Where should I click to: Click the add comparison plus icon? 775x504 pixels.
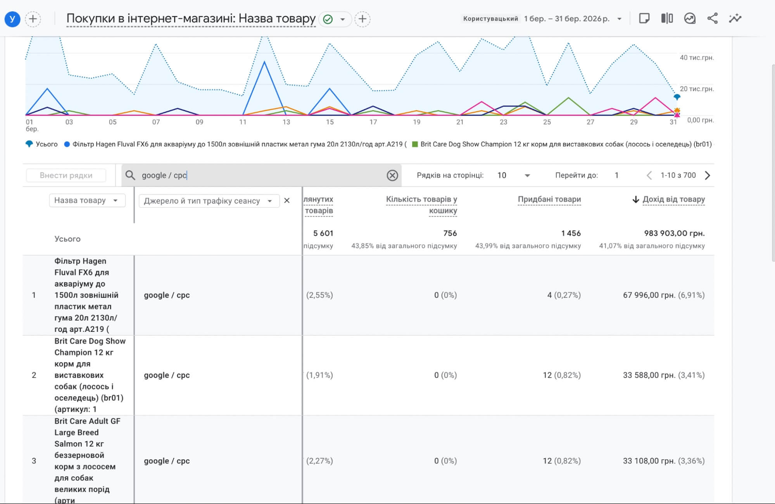coord(33,19)
